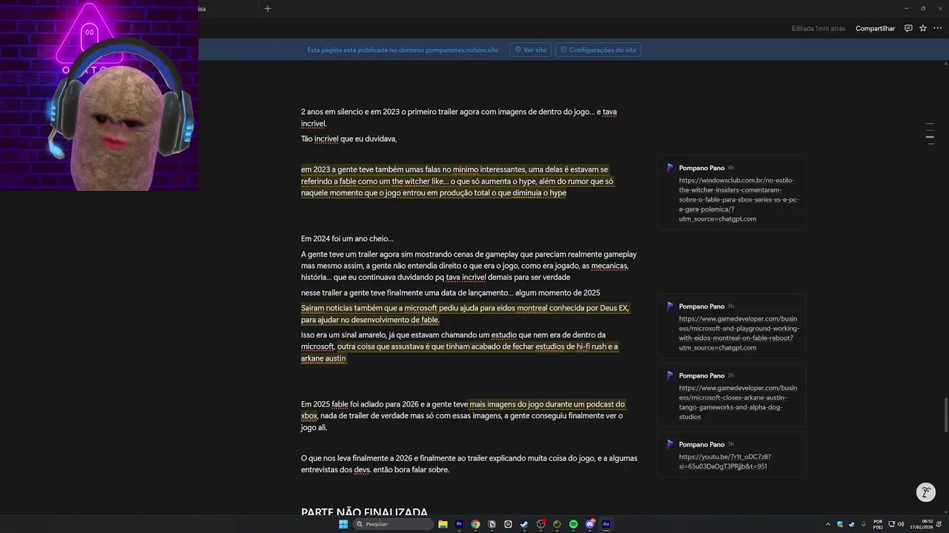Open Adobe Premiere Pro from taskbar
The height and width of the screenshot is (533, 949).
click(459, 524)
